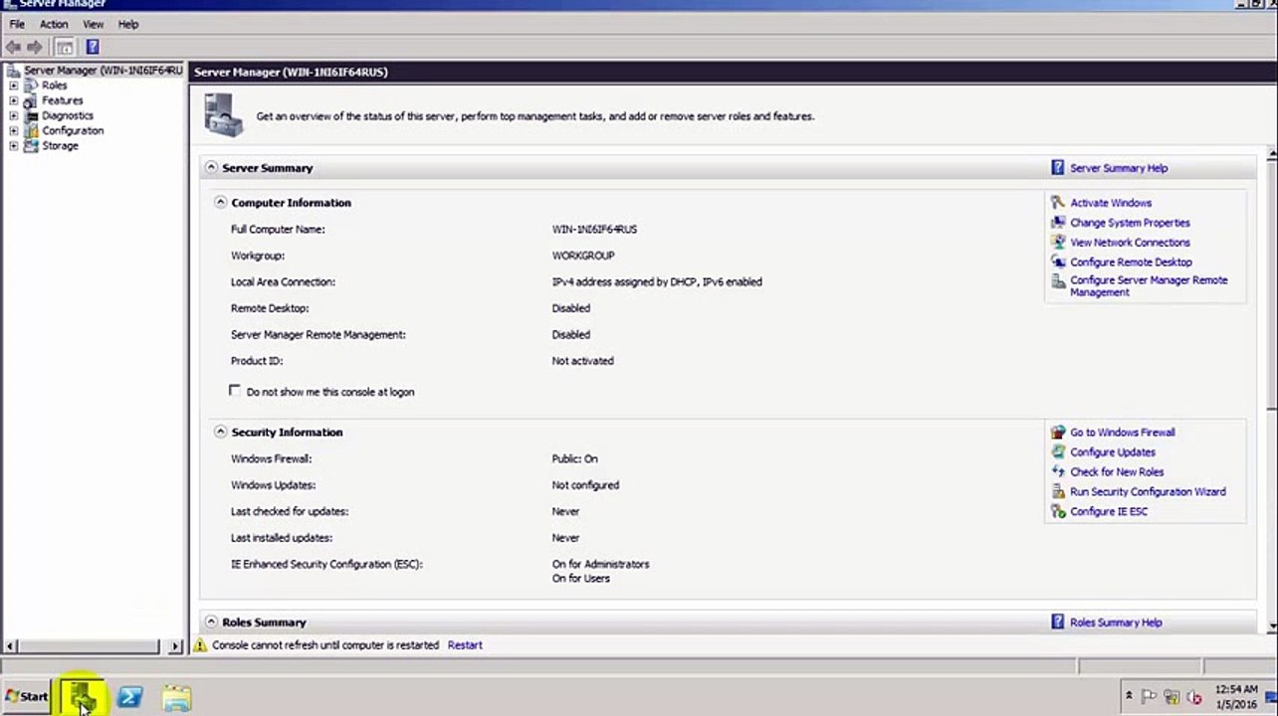This screenshot has height=716, width=1278.
Task: Launch PowerShell from the taskbar
Action: coord(129,697)
